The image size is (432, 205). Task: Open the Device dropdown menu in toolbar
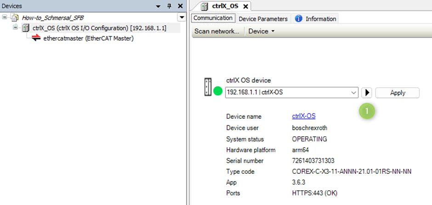coord(261,31)
